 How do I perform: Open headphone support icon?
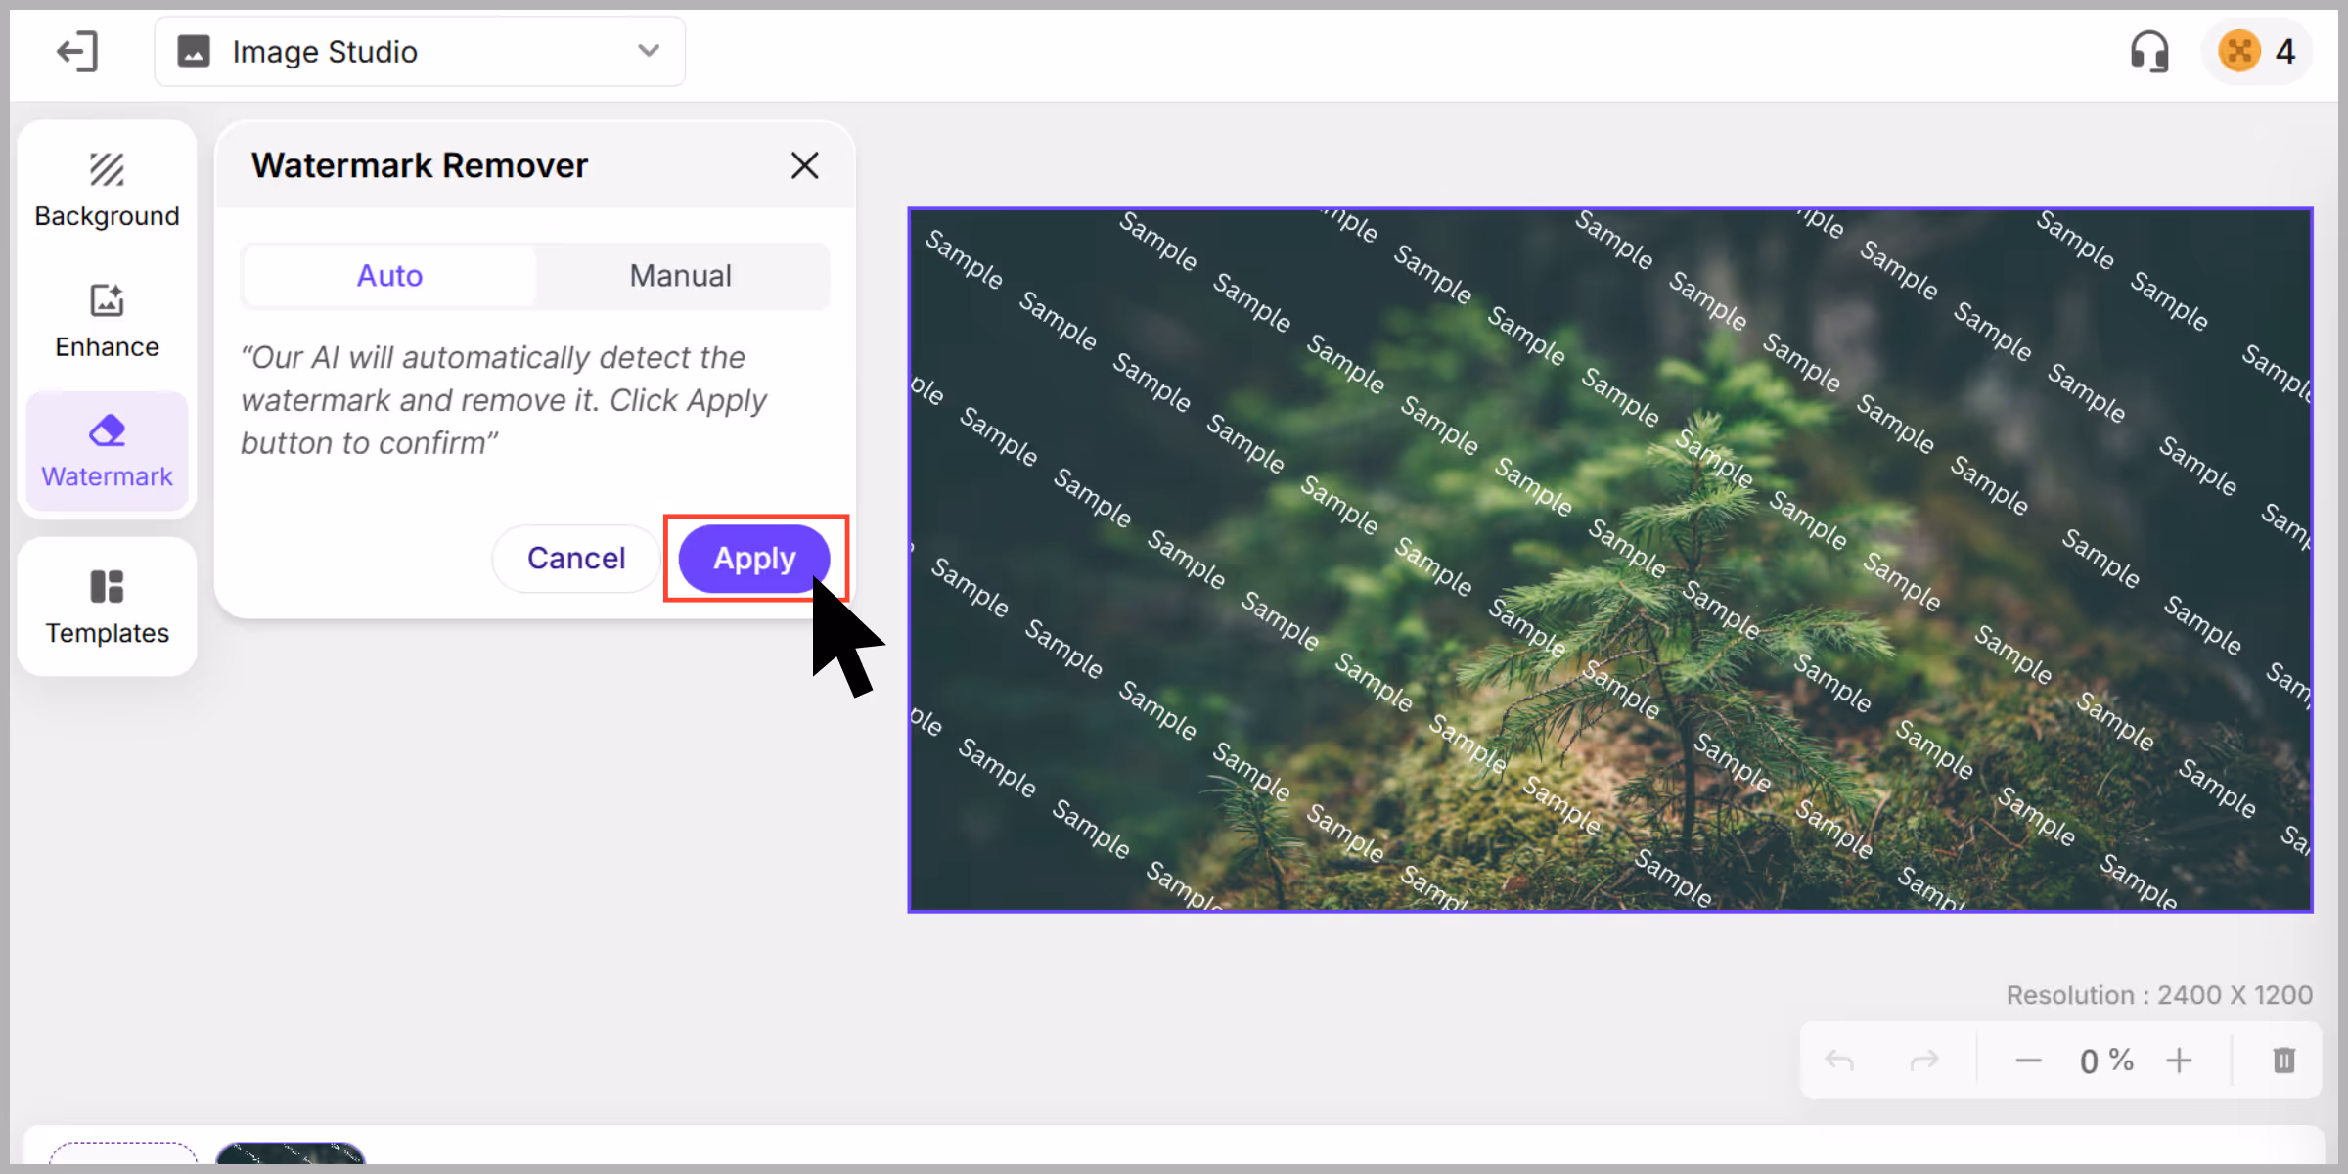2149,51
